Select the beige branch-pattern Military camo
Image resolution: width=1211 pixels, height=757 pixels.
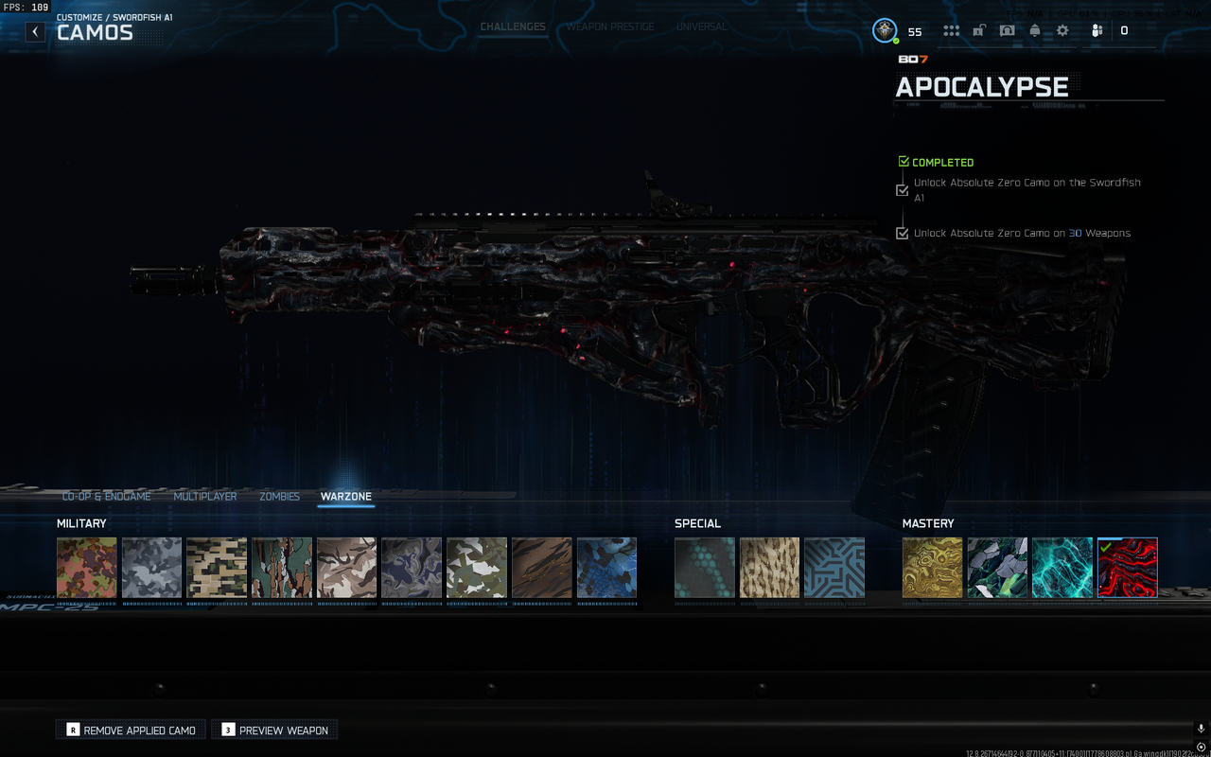coord(346,568)
